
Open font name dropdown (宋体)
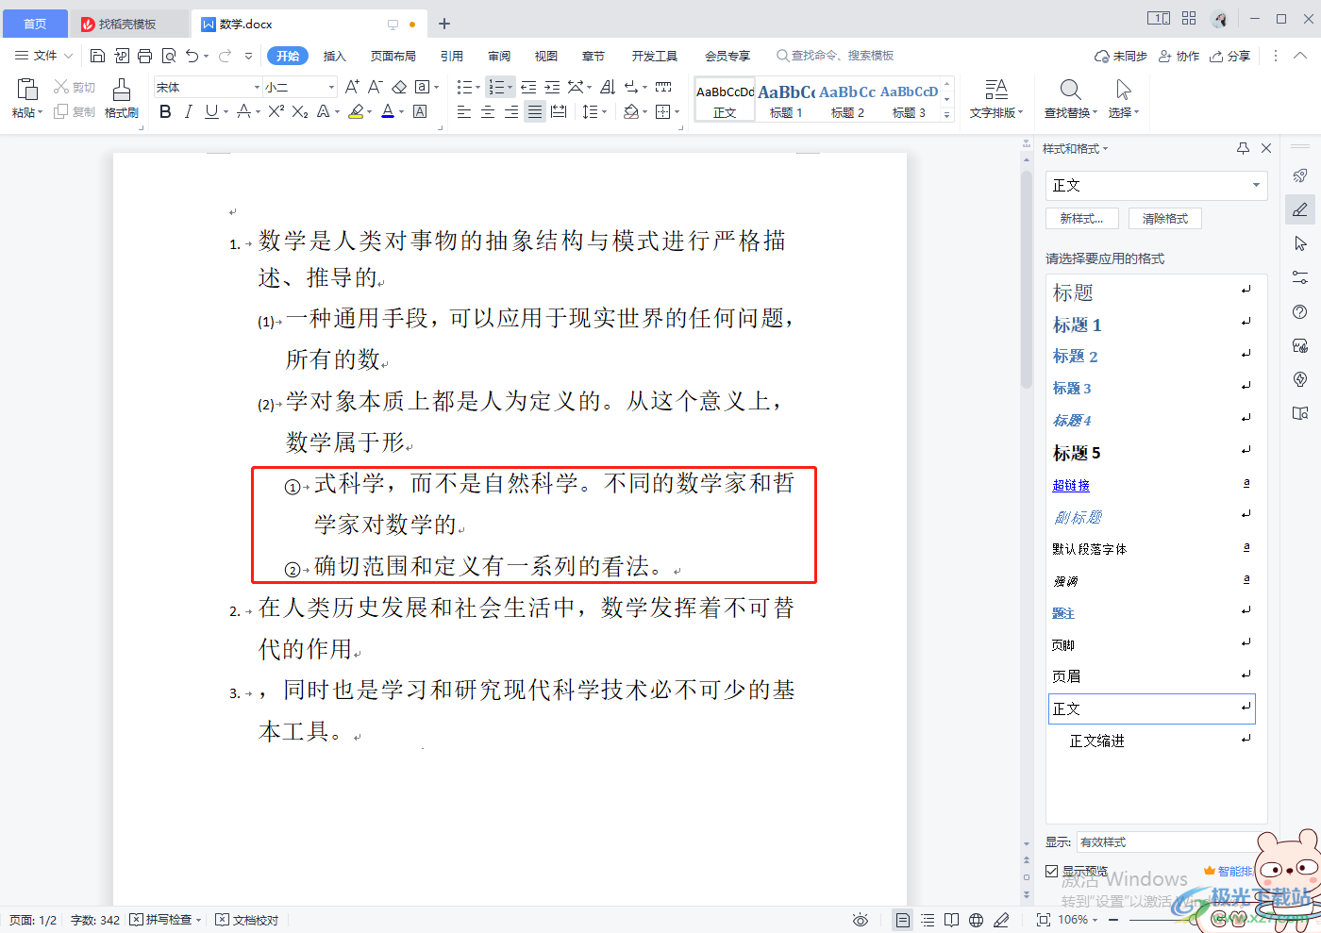tap(257, 87)
